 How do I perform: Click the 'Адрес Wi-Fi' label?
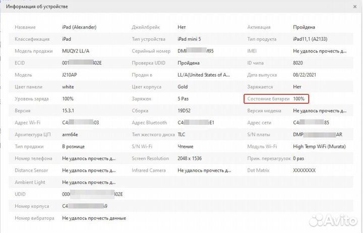[28, 123]
